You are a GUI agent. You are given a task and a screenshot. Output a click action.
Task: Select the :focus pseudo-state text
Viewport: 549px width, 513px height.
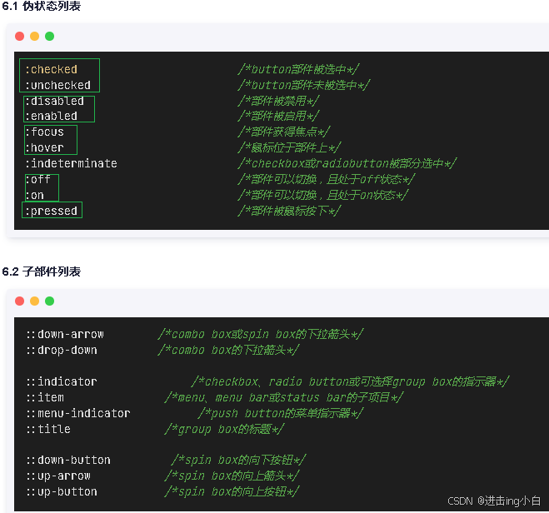point(44,132)
